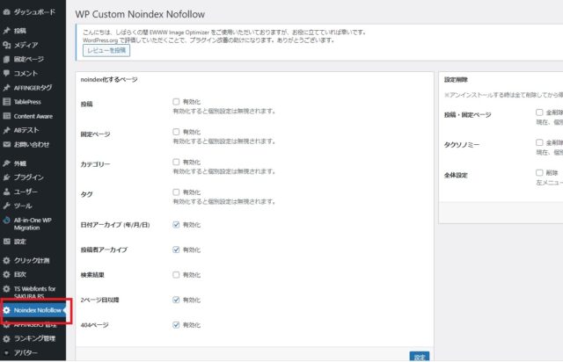563x362 pixels.
Task: Click the Media icon beside メディア
Action: (6, 45)
